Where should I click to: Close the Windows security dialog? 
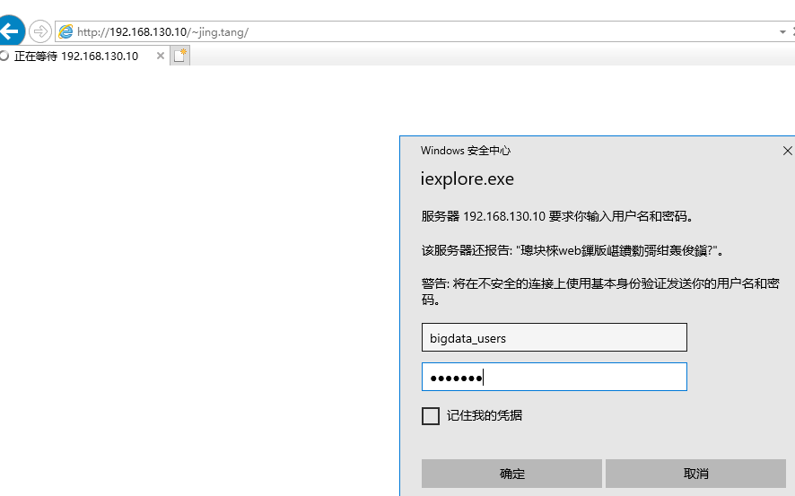click(x=787, y=151)
